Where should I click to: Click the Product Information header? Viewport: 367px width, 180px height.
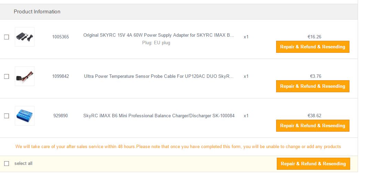(37, 12)
